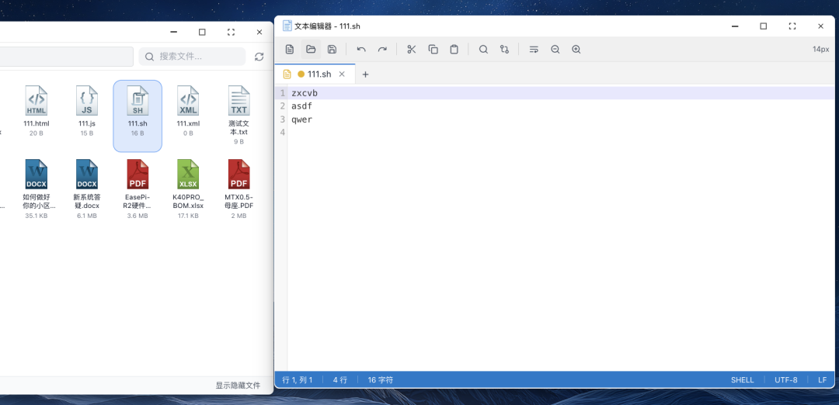Save the document using the floppy disk icon
This screenshot has width=839, height=405.
(332, 49)
